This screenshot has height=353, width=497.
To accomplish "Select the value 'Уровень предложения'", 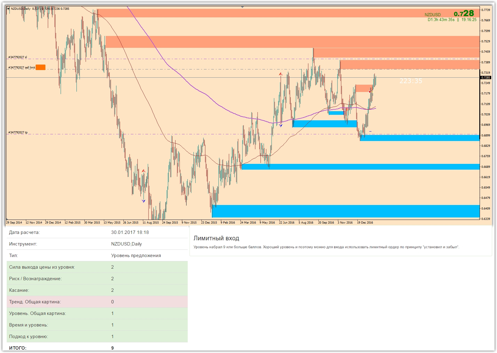I will pyautogui.click(x=136, y=256).
